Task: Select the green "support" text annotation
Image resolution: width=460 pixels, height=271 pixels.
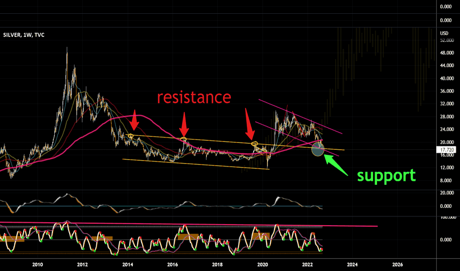Action: tap(386, 176)
